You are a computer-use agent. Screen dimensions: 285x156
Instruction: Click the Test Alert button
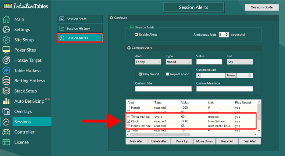(x=250, y=141)
